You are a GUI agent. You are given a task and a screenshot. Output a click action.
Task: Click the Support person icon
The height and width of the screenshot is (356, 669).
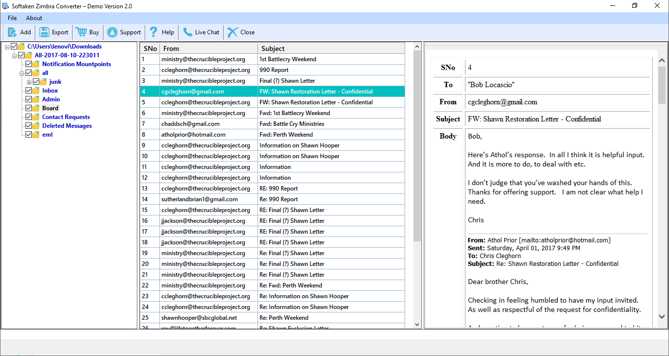tap(112, 32)
